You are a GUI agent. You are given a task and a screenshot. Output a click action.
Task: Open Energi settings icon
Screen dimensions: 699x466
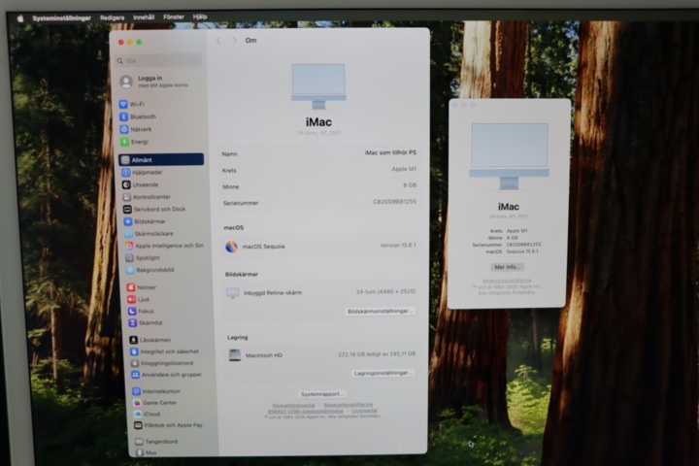tap(125, 142)
